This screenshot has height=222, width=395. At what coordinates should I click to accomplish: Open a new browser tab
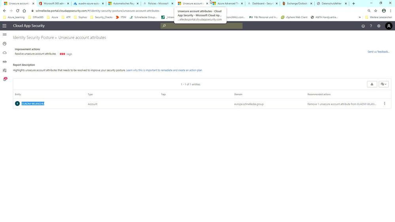coord(353,4)
